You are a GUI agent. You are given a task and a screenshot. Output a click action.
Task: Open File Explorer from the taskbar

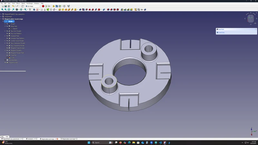point(134,142)
